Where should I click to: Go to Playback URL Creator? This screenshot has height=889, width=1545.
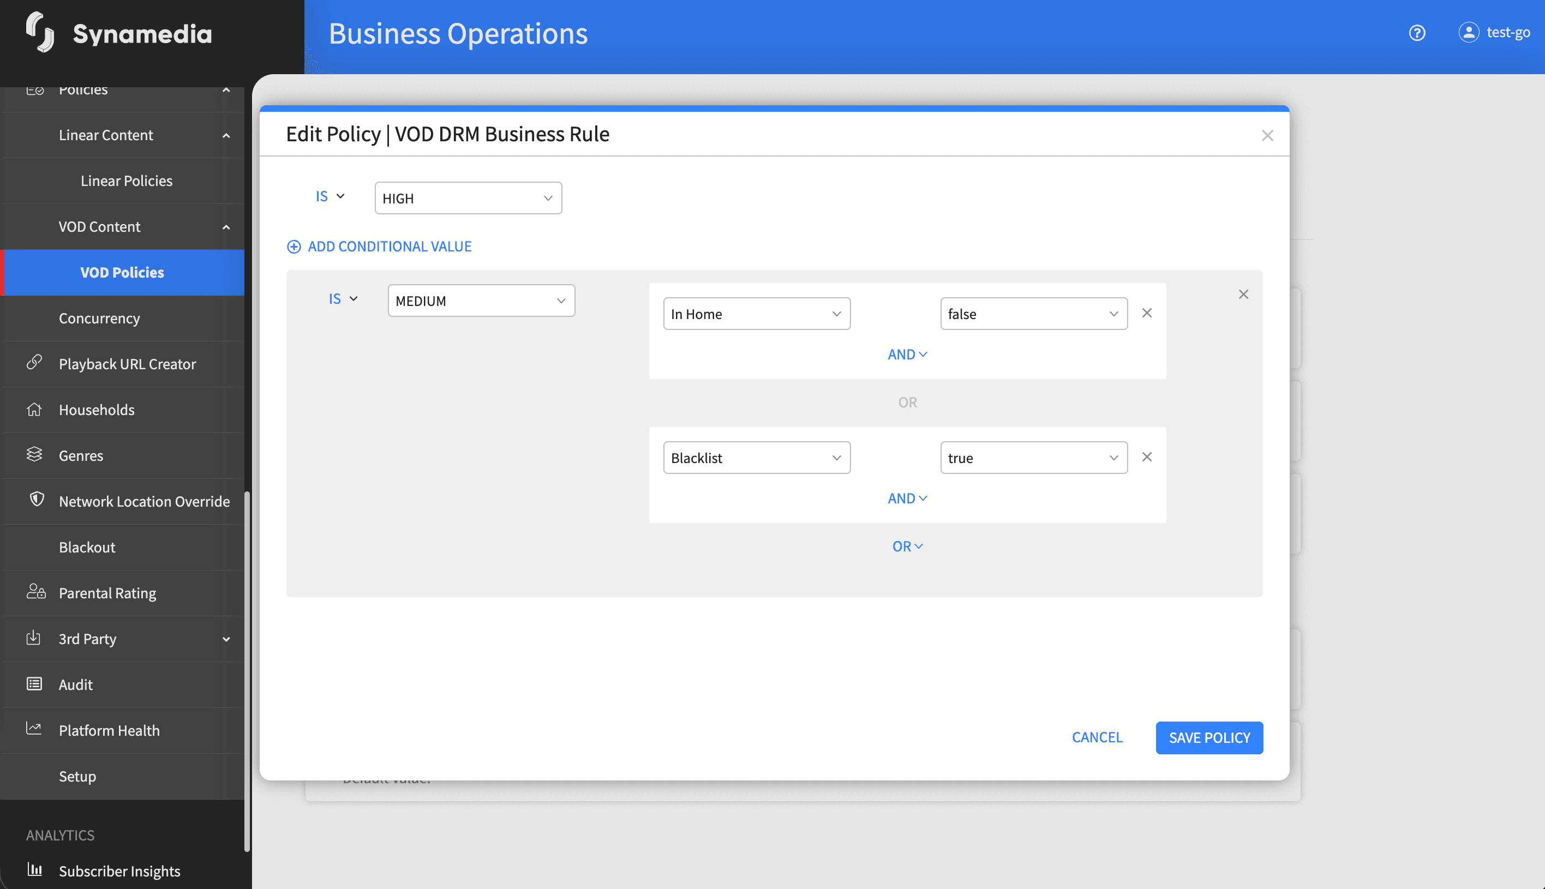click(127, 364)
